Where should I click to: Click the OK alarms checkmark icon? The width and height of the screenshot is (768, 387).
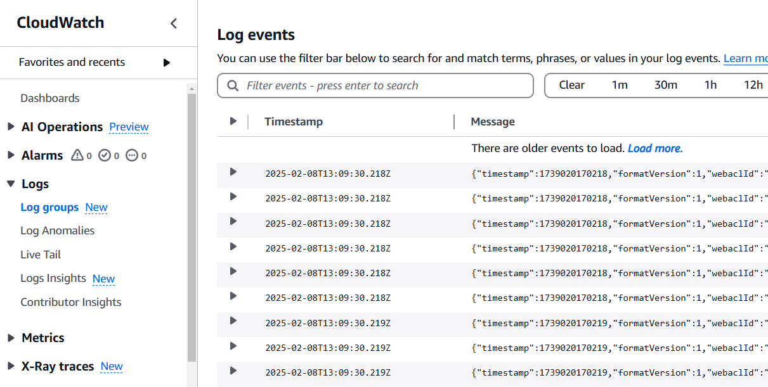(105, 155)
